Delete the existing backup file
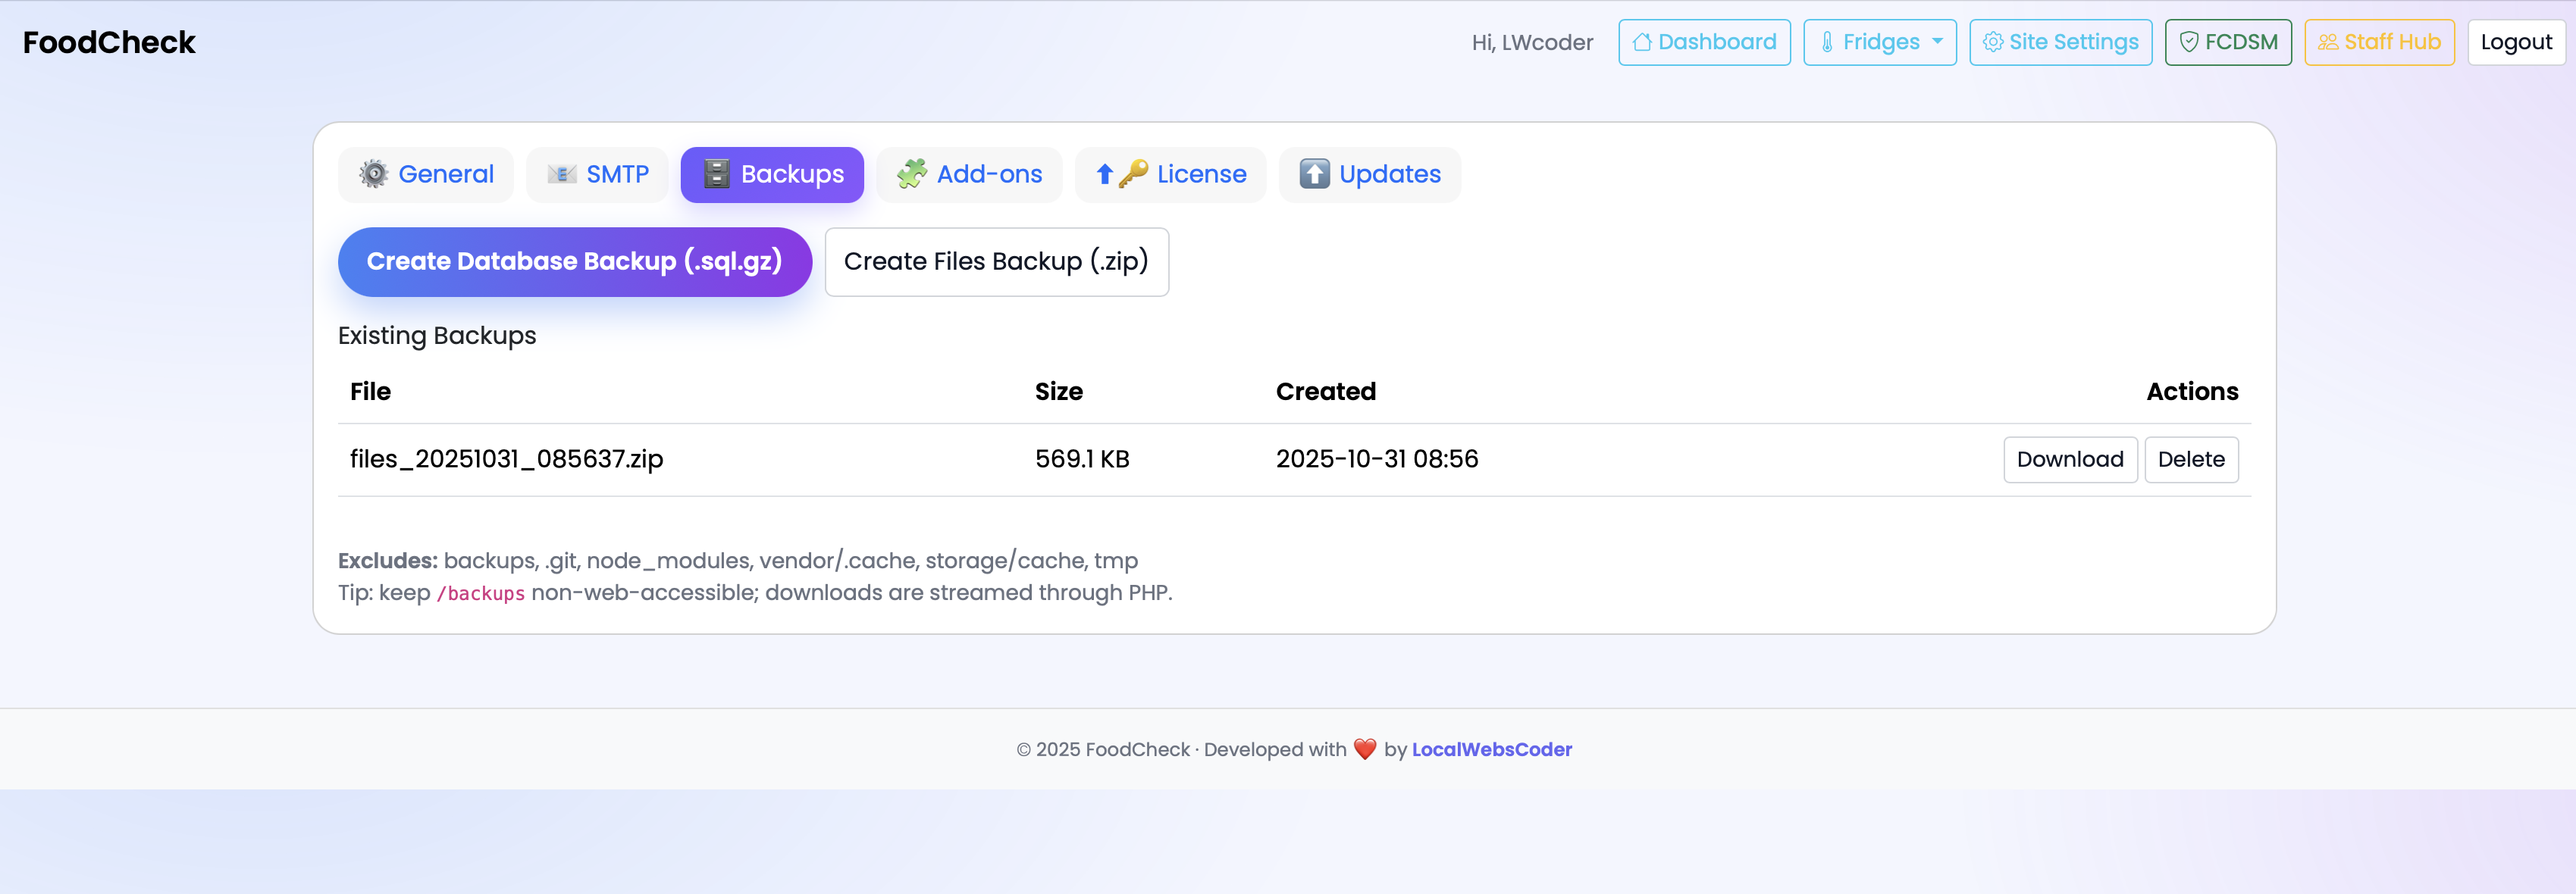 (2191, 458)
